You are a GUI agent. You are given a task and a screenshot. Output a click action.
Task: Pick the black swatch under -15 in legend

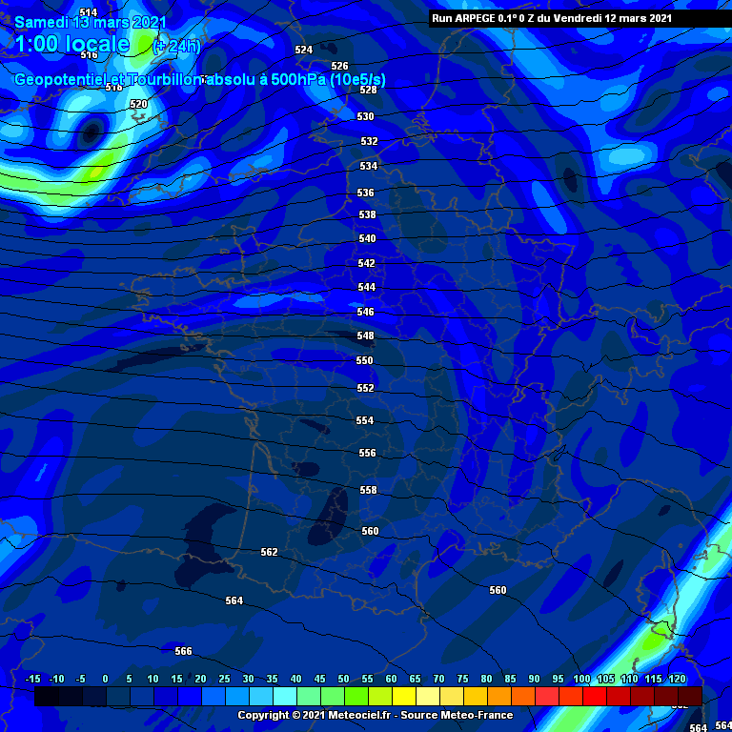pos(46,697)
